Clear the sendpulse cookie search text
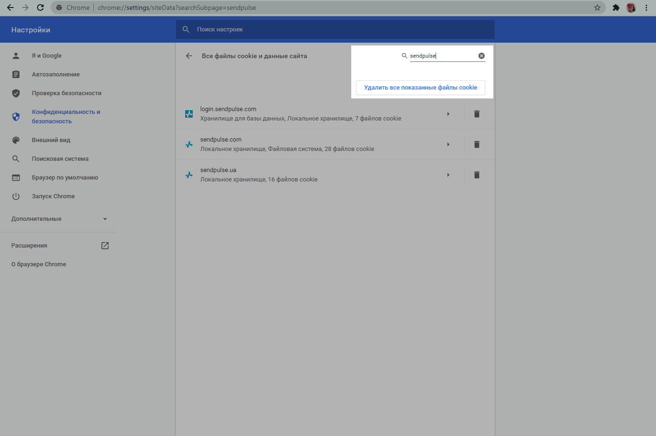 482,56
